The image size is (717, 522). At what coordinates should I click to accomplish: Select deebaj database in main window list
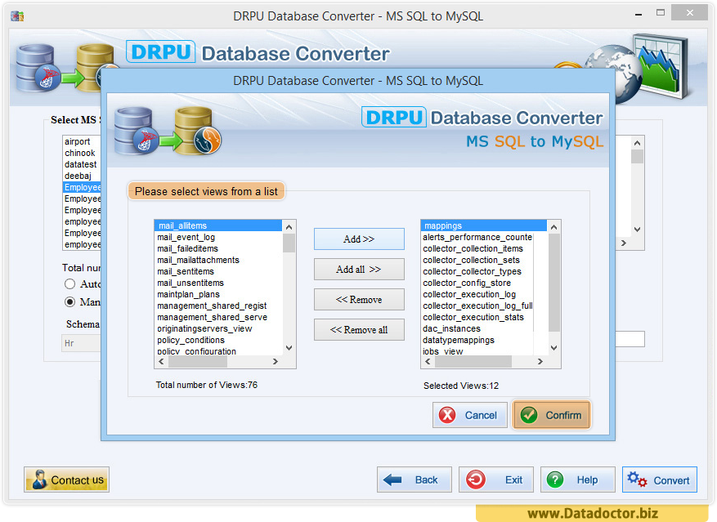[x=82, y=176]
